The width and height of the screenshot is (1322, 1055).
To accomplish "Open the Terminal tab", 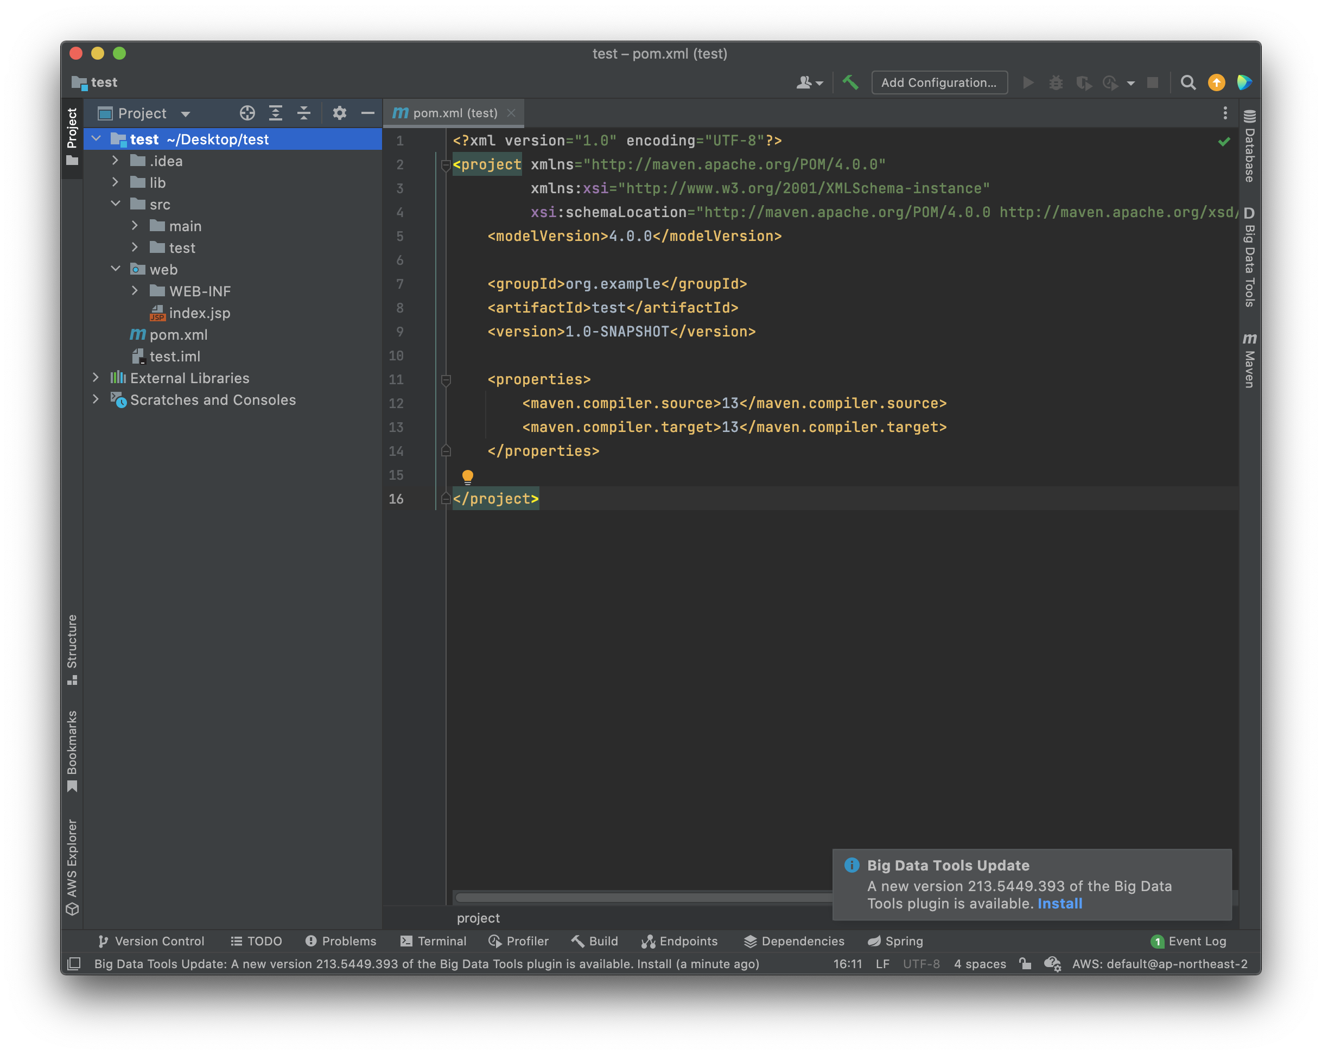I will [434, 941].
